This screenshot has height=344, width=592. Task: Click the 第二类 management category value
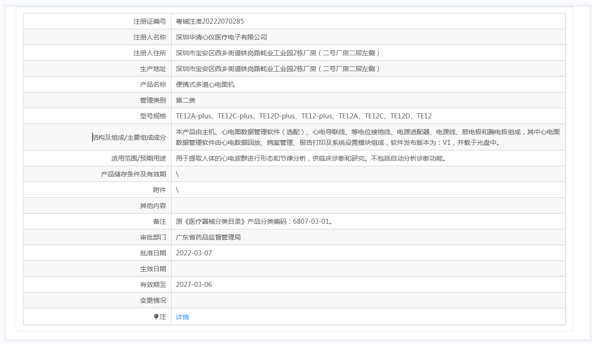pyautogui.click(x=185, y=100)
